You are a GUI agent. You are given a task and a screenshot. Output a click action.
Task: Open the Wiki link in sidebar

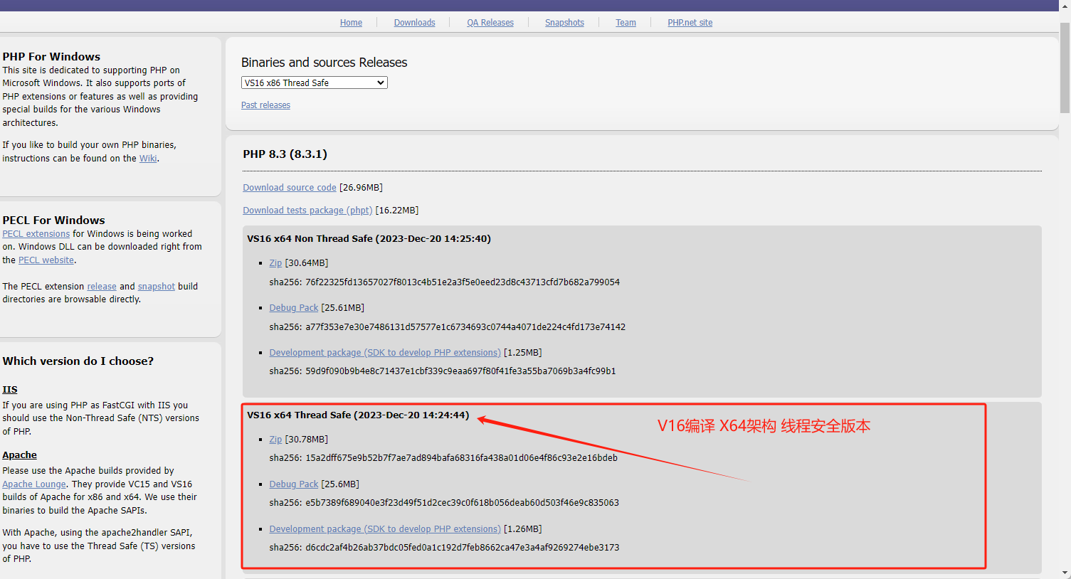pos(148,159)
